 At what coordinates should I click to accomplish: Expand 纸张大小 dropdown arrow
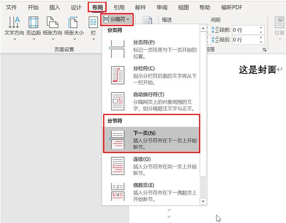pos(74,39)
